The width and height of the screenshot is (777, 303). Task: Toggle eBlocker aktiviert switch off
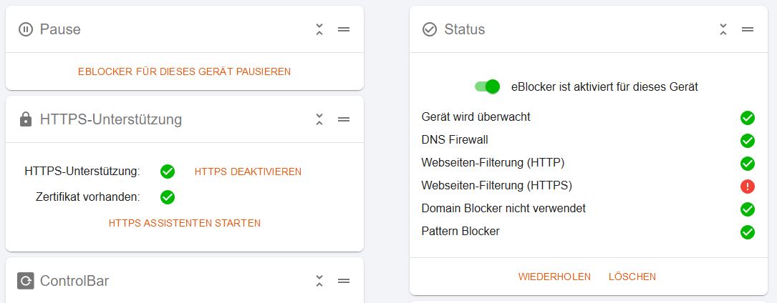coord(487,86)
